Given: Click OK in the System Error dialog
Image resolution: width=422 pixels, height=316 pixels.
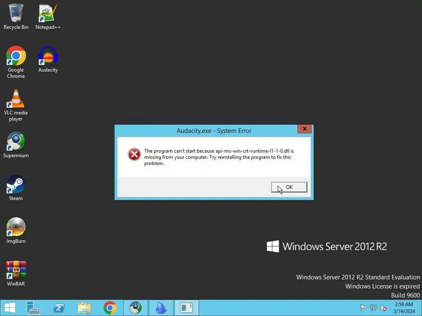Looking at the screenshot, I should [289, 187].
